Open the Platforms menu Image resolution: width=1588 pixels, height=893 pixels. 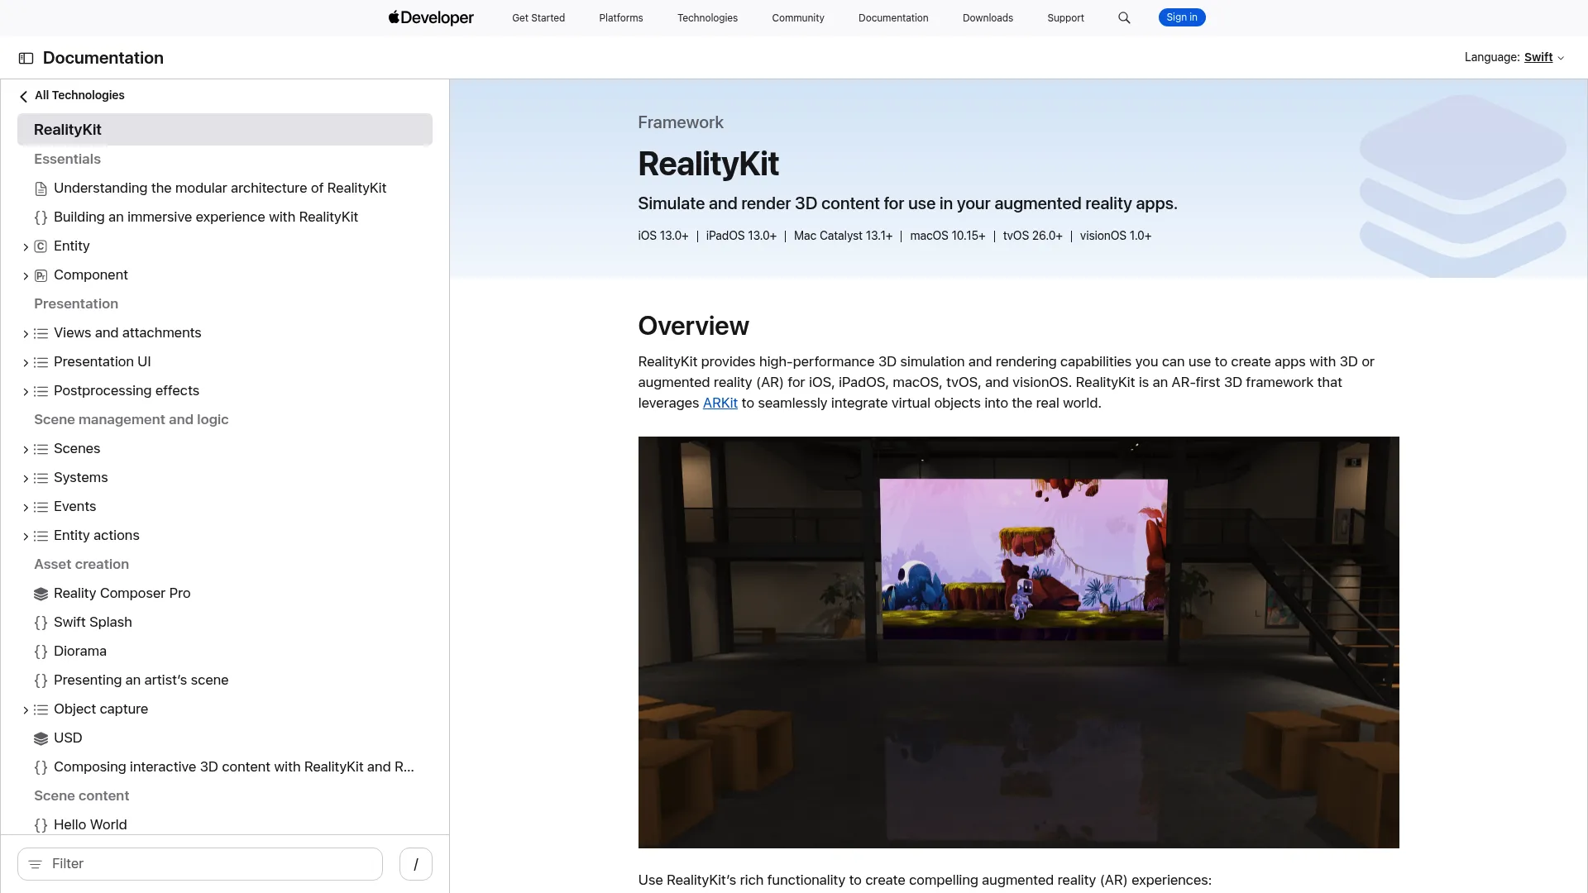coord(621,17)
